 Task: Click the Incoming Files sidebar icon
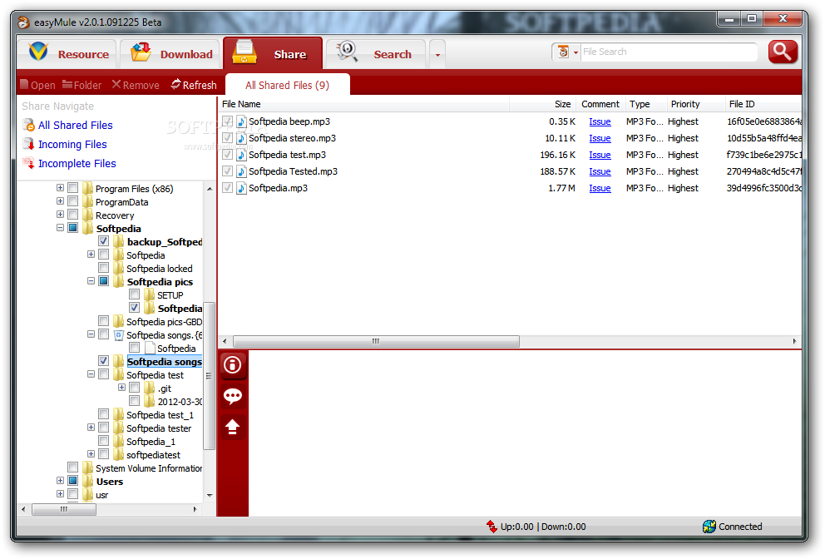coord(28,144)
